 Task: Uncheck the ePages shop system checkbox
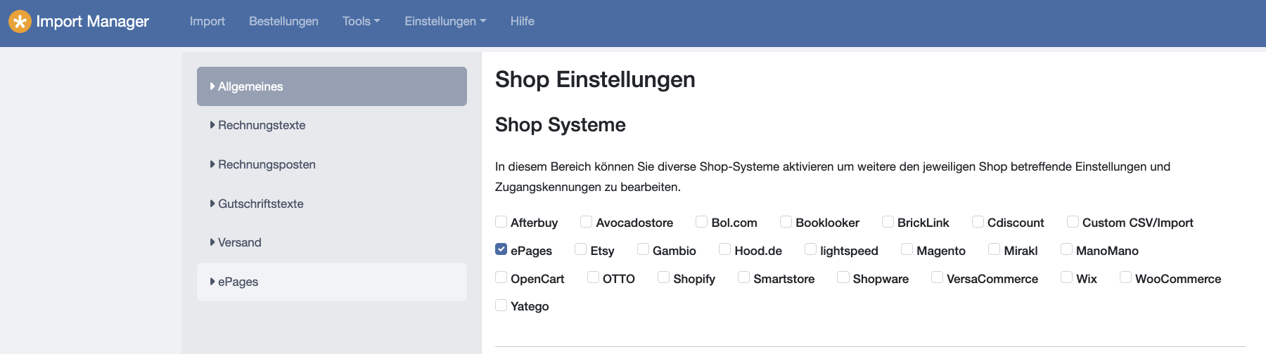[x=501, y=249]
